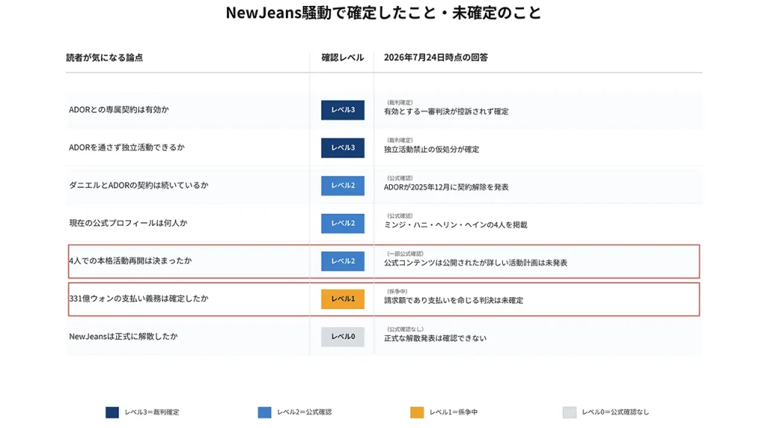This screenshot has height=428, width=762.
Task: Select row text 4人での本格活動再開は決まったか
Action: pyautogui.click(x=131, y=261)
